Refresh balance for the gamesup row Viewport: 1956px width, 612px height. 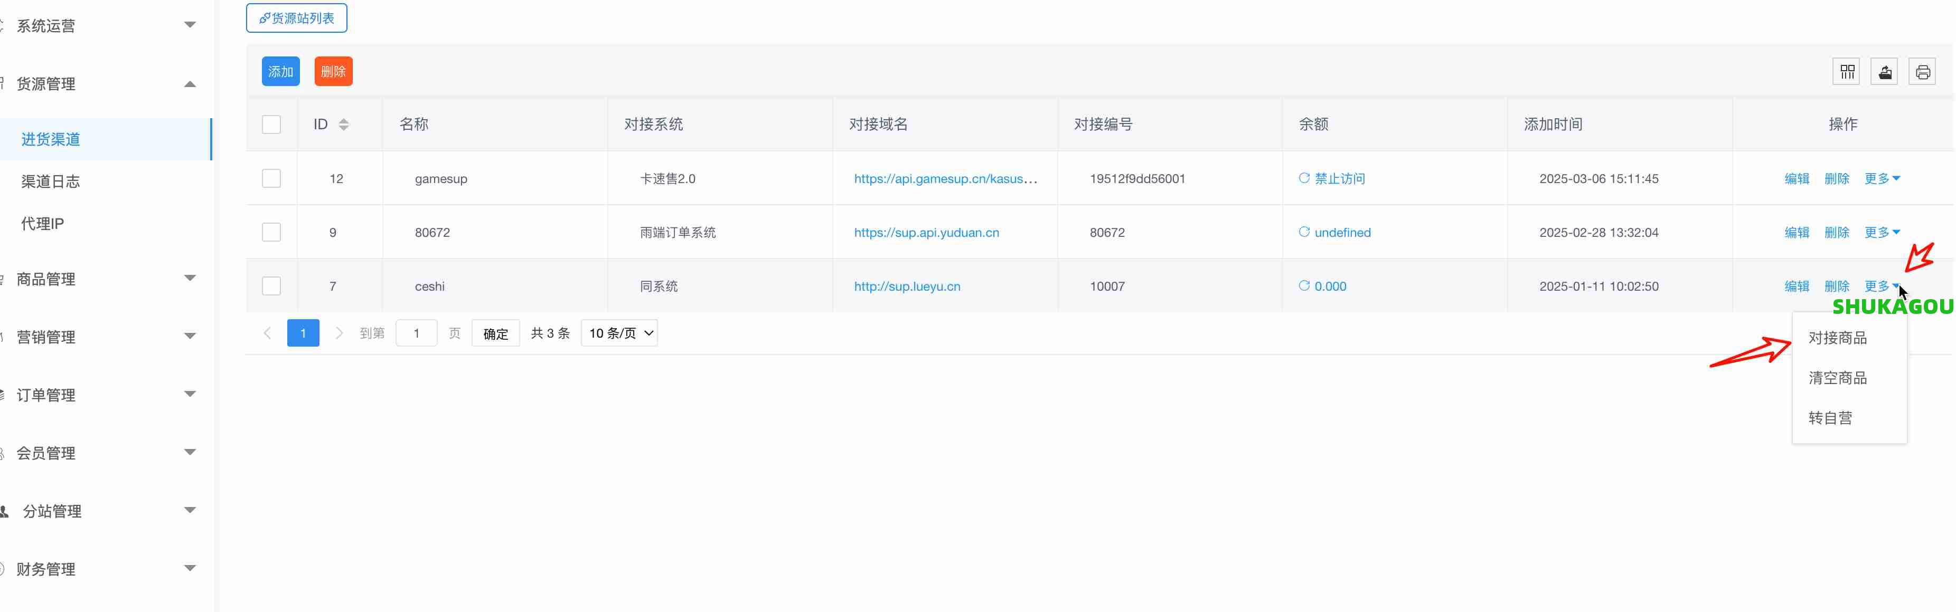tap(1304, 178)
